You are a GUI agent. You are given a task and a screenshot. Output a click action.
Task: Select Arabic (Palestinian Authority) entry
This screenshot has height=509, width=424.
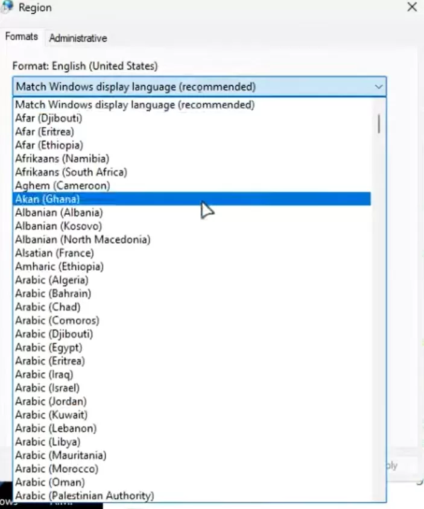click(192, 496)
